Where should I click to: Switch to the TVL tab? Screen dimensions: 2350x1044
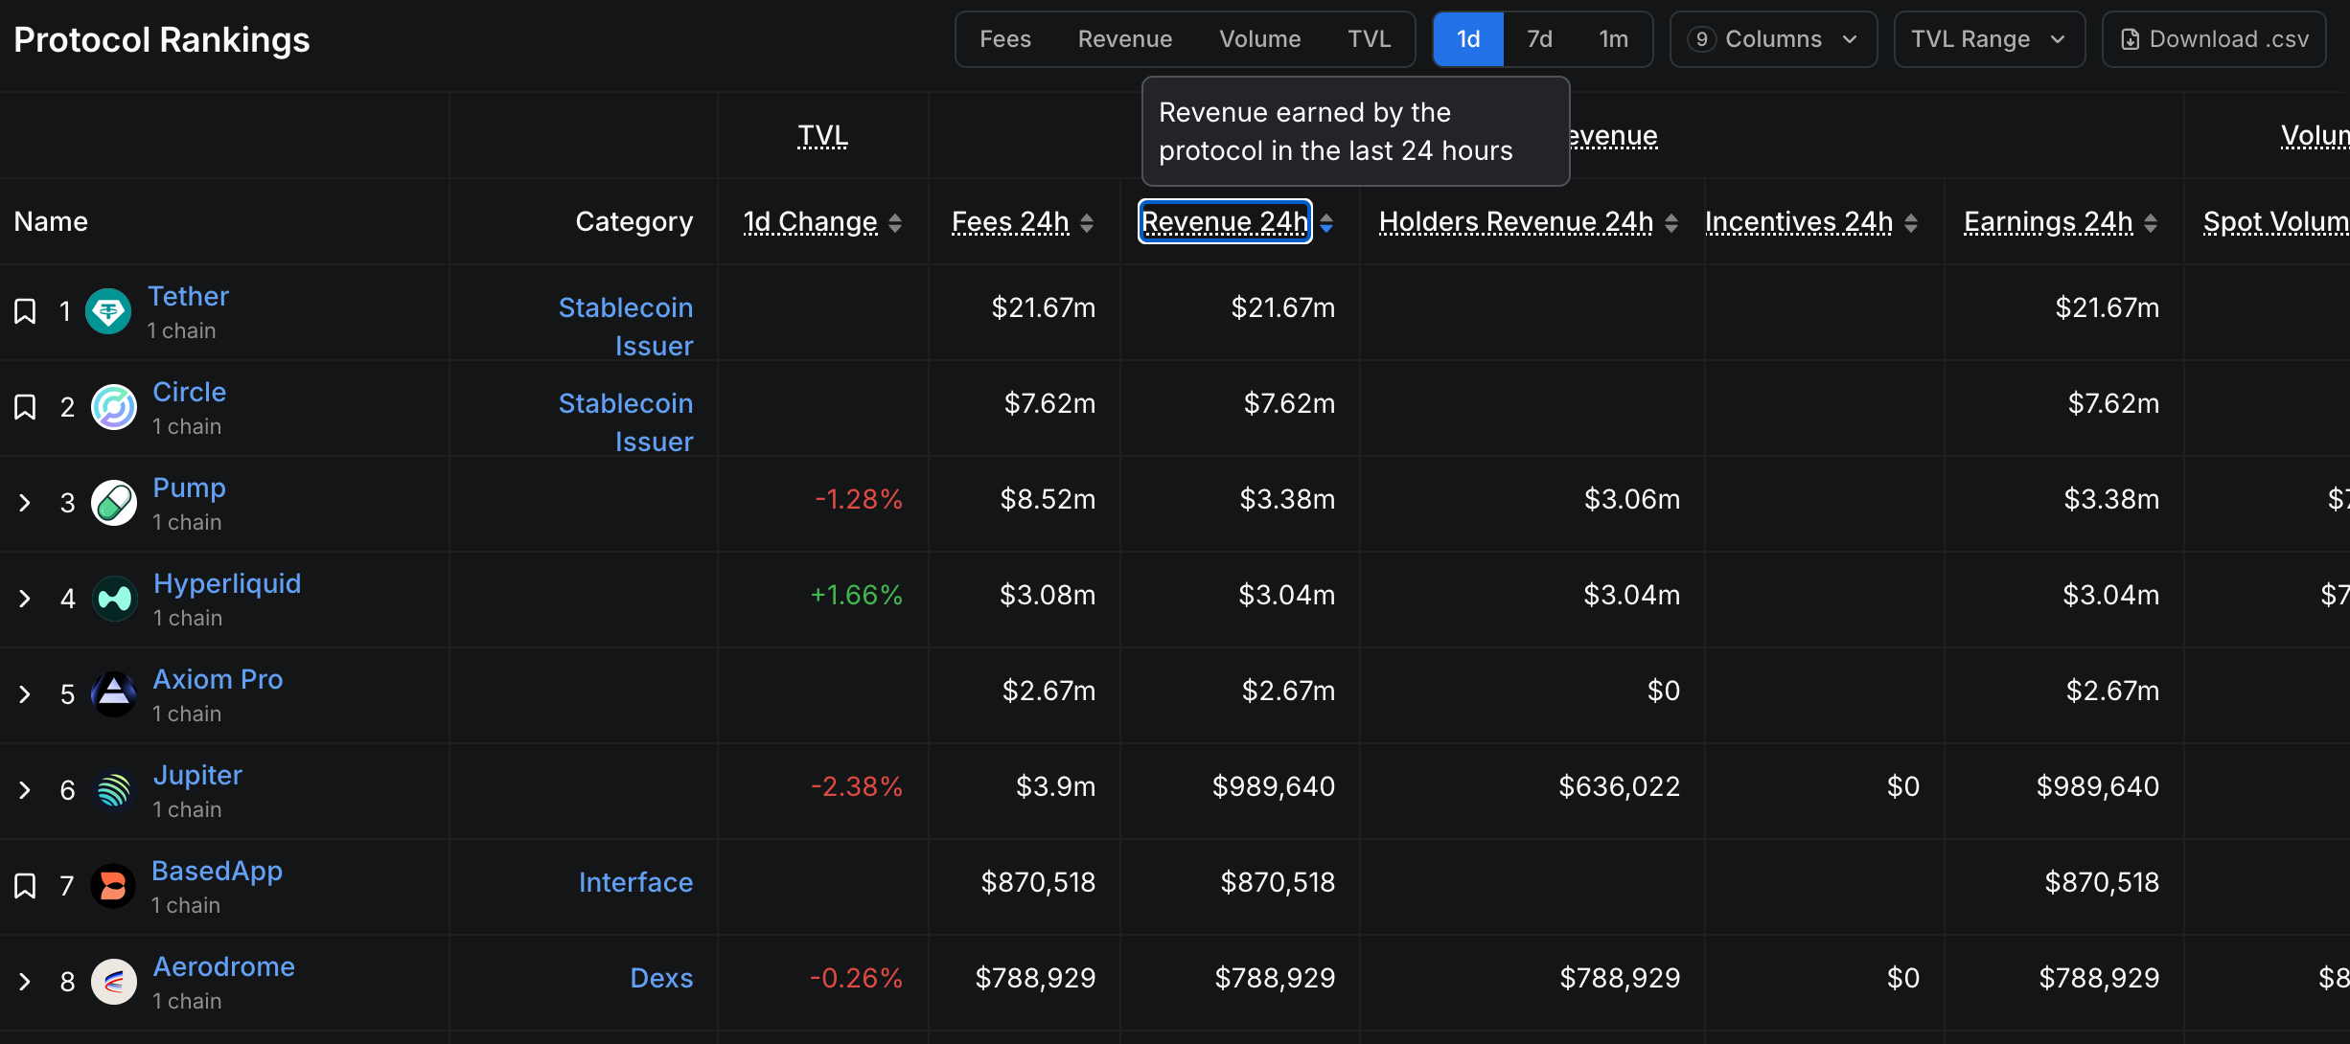(1370, 39)
